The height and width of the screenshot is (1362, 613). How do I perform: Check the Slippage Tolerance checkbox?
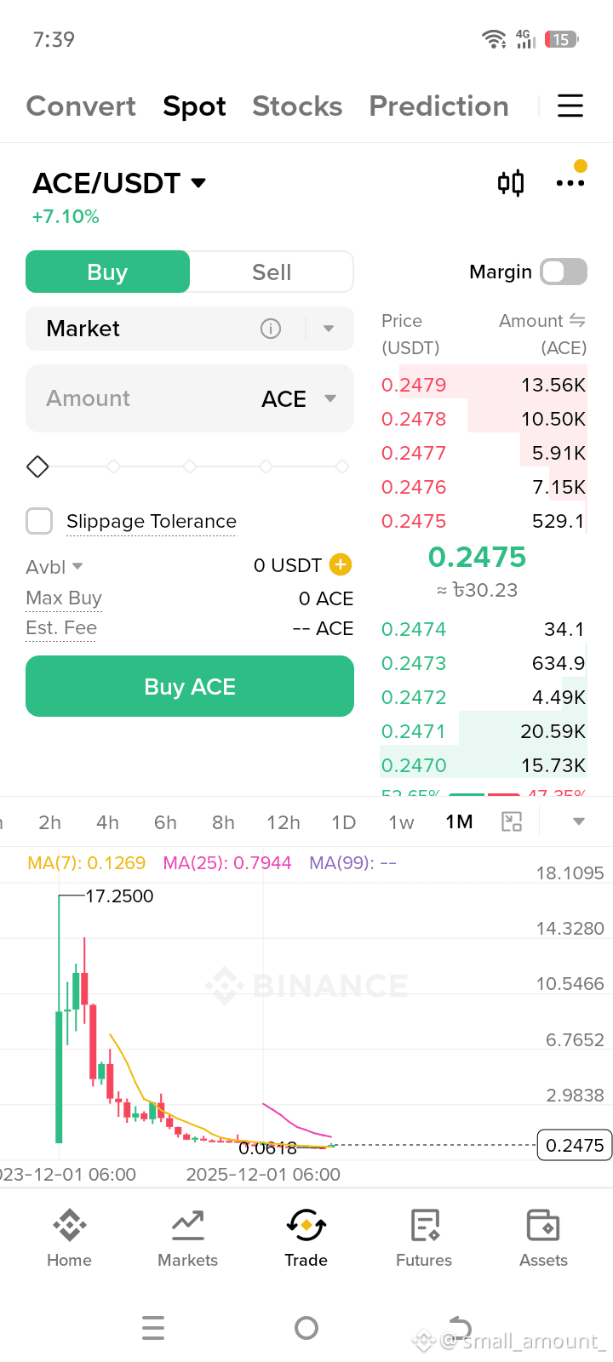(39, 521)
